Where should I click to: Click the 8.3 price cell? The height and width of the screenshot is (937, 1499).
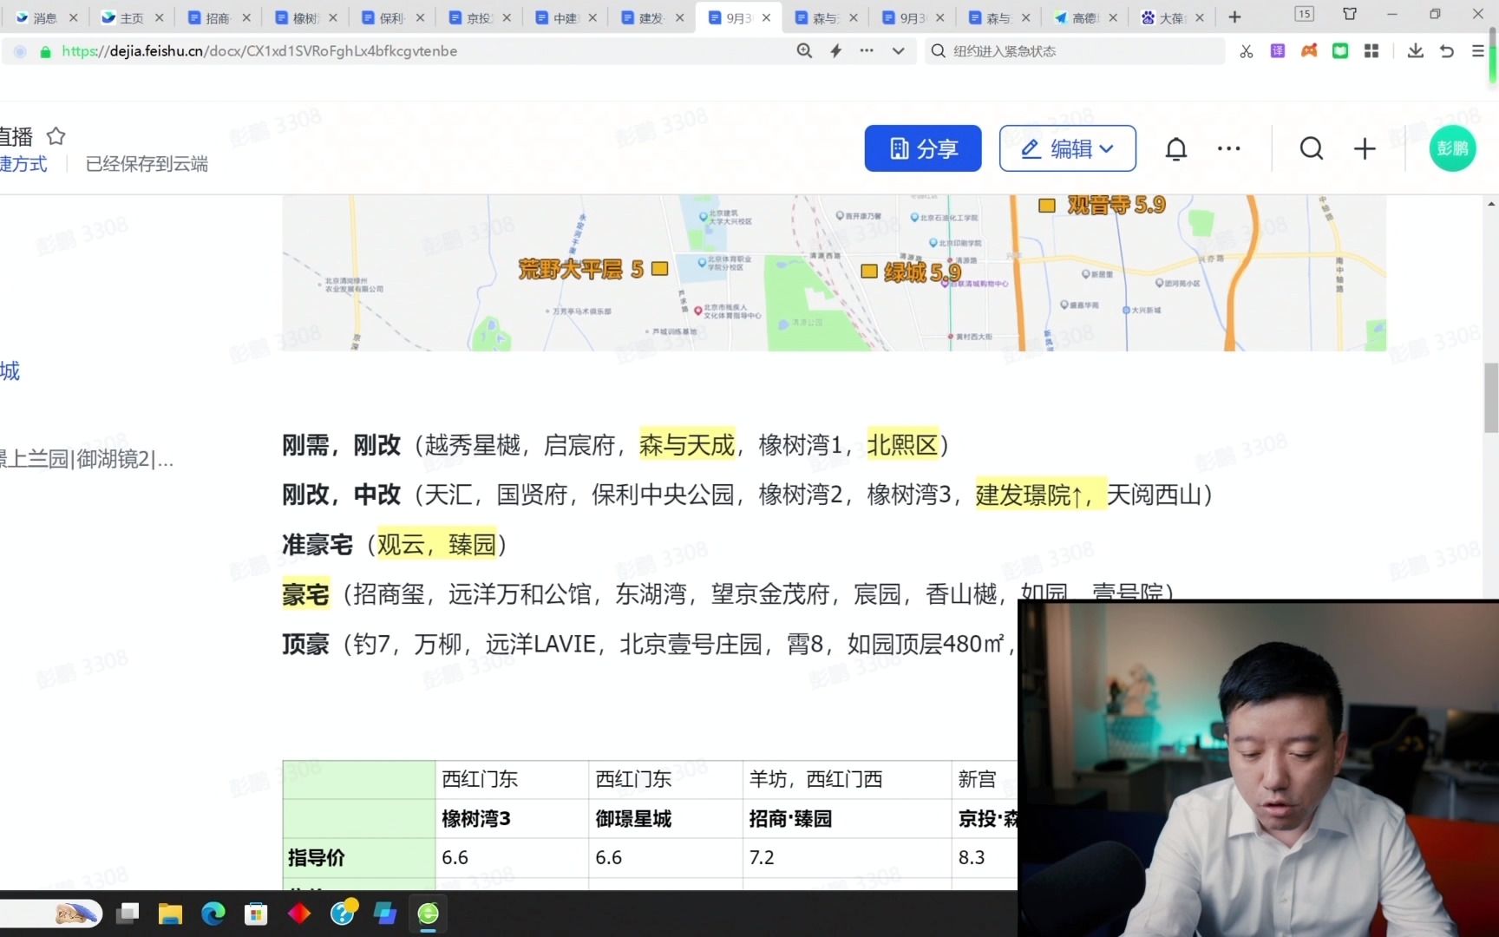pos(985,857)
